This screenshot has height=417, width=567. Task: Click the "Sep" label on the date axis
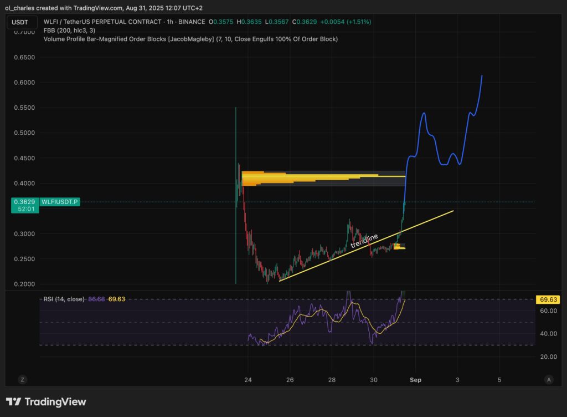(415, 380)
